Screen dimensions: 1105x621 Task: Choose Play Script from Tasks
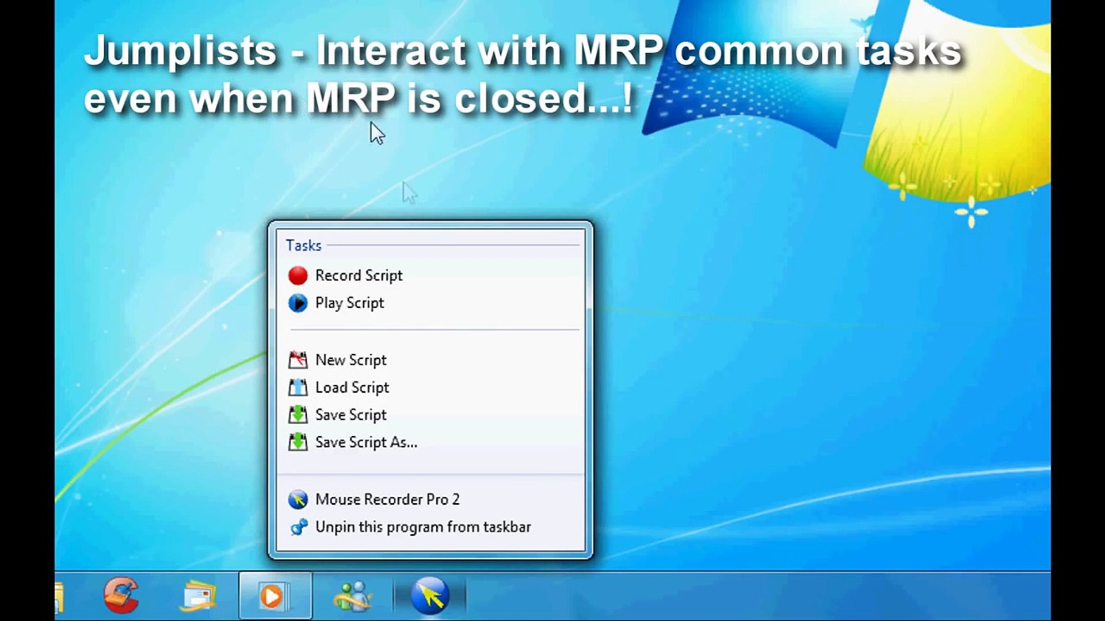(430, 303)
